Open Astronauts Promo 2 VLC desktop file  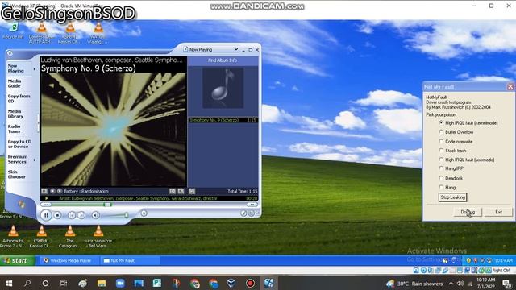point(13,237)
